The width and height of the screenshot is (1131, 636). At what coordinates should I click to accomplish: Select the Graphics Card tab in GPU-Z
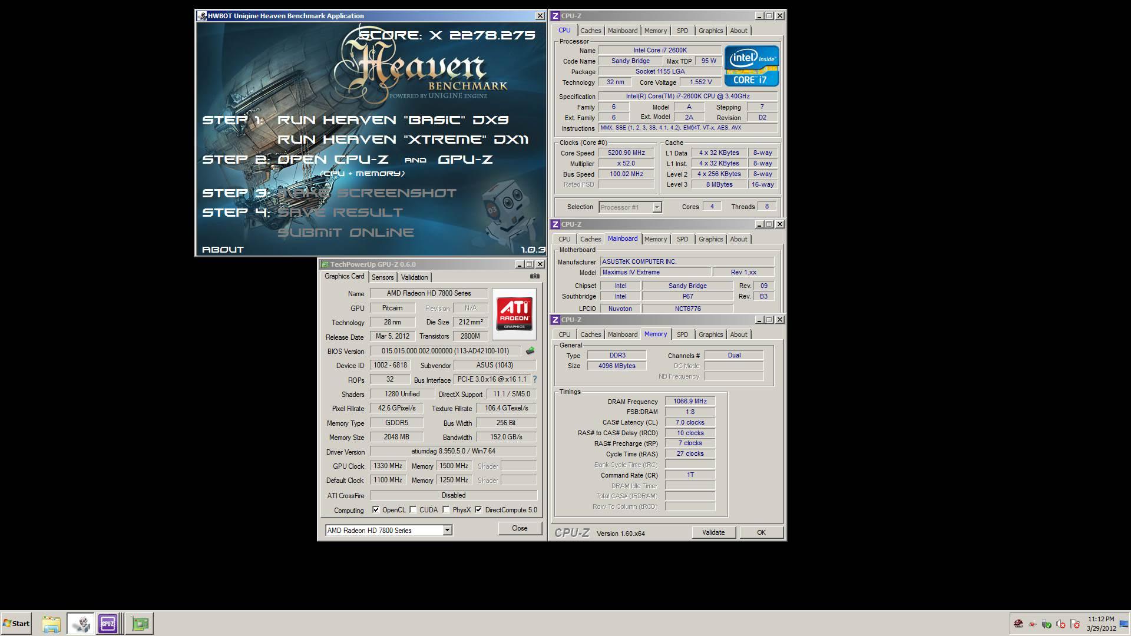(345, 277)
